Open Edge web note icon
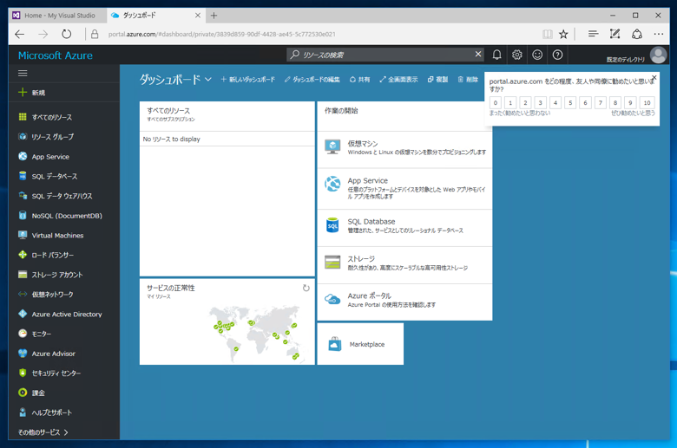677x448 pixels. pyautogui.click(x=615, y=34)
